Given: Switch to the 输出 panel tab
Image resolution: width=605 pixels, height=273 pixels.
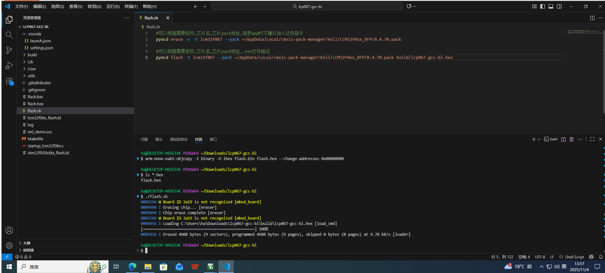Looking at the screenshot, I should tap(159, 139).
